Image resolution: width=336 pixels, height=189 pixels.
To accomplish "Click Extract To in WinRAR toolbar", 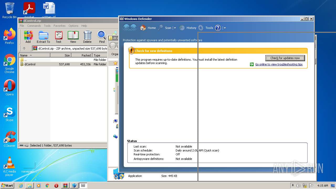I will point(43,37).
